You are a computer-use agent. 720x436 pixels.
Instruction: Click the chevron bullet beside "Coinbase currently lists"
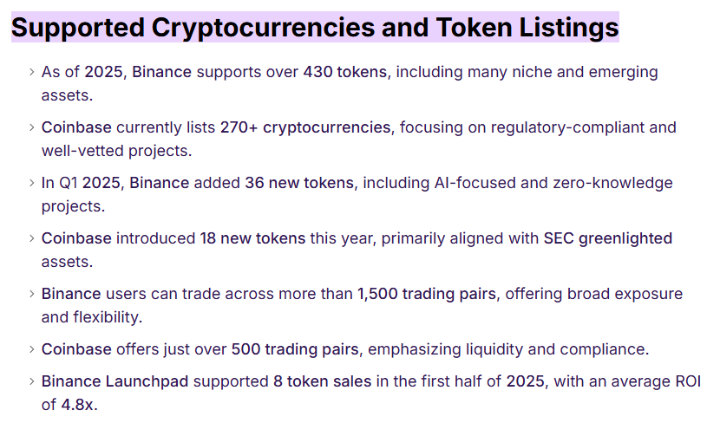tap(32, 127)
